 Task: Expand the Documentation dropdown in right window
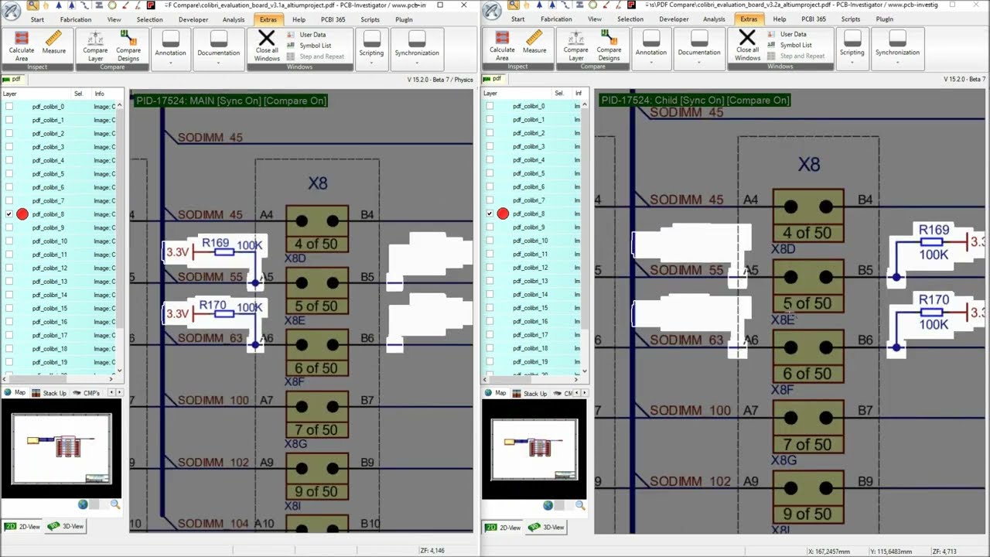(699, 47)
